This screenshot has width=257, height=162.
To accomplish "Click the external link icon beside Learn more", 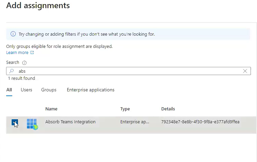I will pos(32,53).
